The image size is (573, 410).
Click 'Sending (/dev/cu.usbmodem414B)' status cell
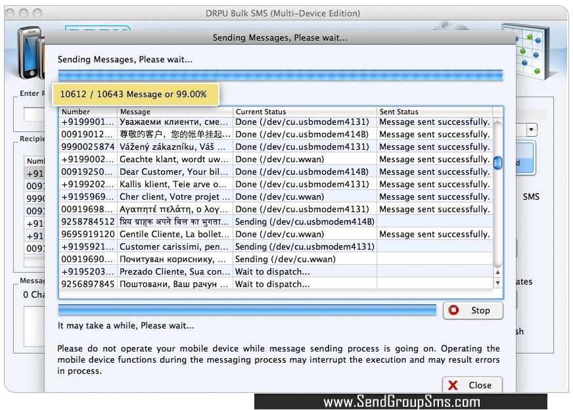(305, 222)
